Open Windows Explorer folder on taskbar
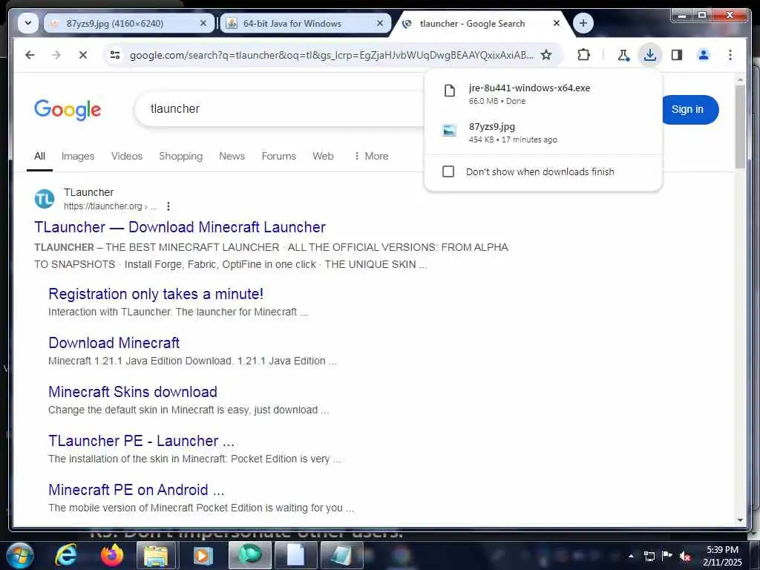Screen dimensions: 760x570 tap(156, 555)
